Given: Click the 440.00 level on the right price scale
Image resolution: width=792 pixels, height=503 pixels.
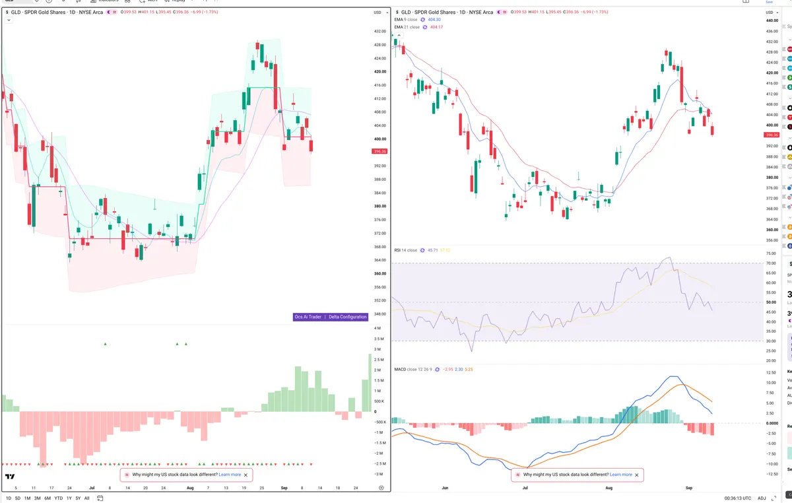Looking at the screenshot, I should pos(771,21).
